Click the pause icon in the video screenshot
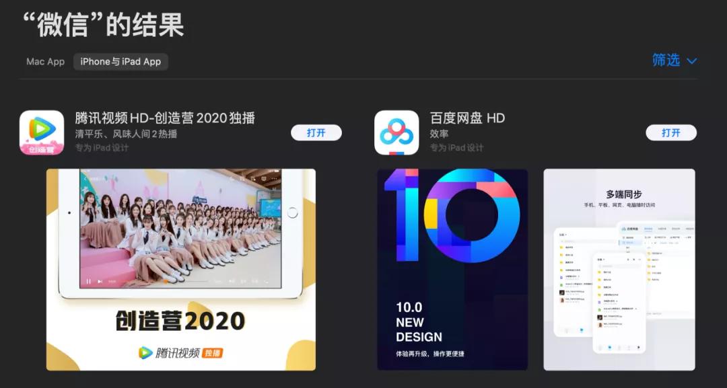This screenshot has height=388, width=727. (x=89, y=281)
